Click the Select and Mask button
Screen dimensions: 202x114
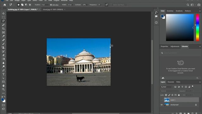[x=119, y=5]
